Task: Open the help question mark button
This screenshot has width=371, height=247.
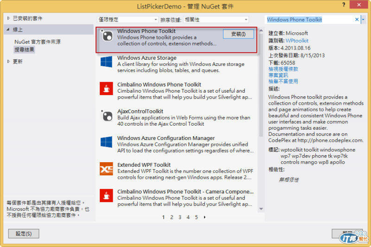Action: click(x=344, y=5)
